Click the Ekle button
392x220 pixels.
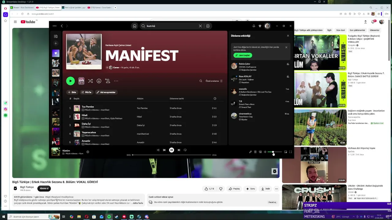click(x=72, y=92)
